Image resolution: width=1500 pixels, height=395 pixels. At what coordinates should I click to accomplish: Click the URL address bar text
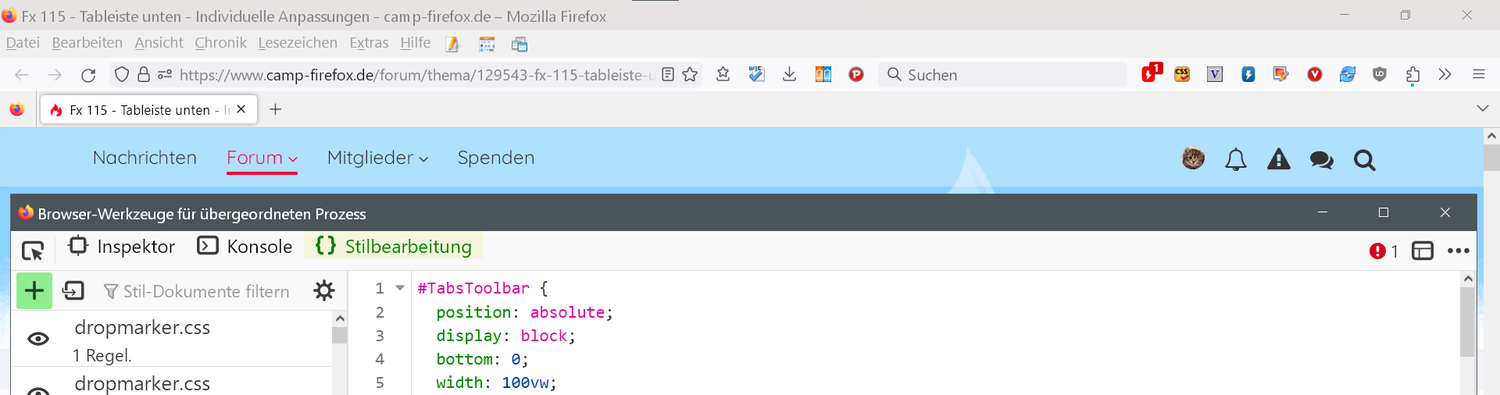click(416, 75)
